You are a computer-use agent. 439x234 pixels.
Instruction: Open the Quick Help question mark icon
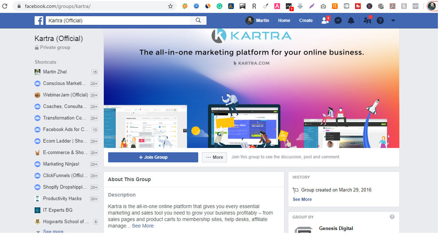click(x=380, y=21)
